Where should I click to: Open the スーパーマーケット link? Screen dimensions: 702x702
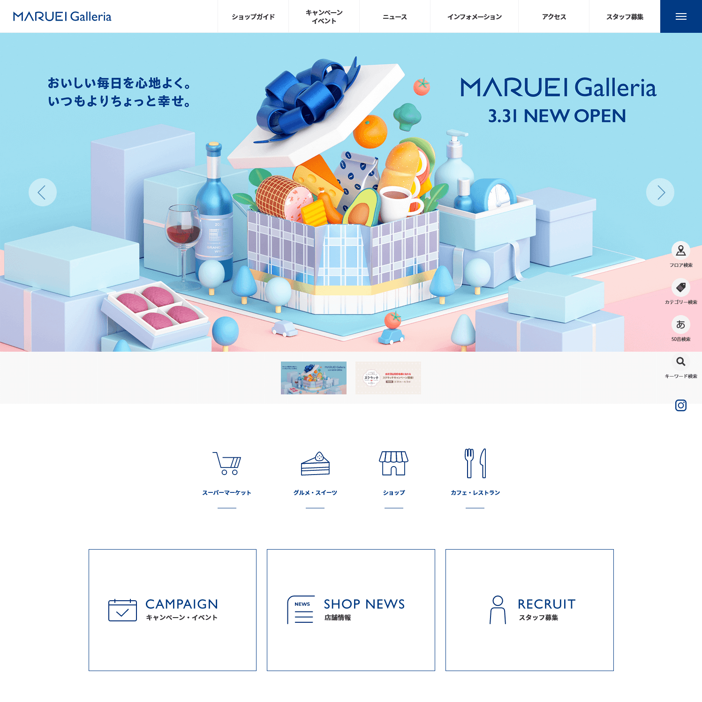(x=227, y=493)
